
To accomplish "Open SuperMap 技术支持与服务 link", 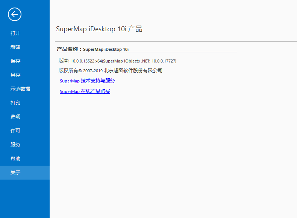I will [x=87, y=81].
